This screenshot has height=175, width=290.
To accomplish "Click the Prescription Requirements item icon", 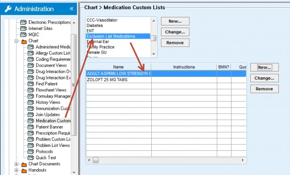I will click(30, 133).
